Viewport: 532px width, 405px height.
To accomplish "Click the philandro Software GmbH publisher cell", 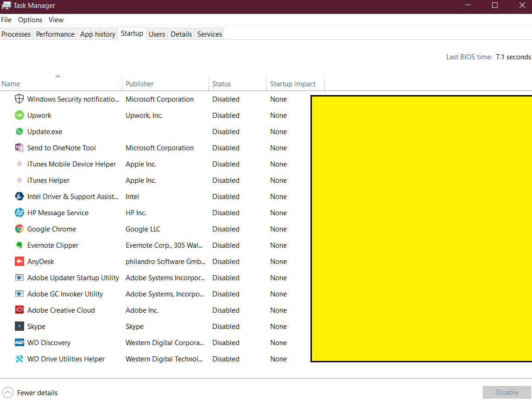I will click(x=165, y=261).
